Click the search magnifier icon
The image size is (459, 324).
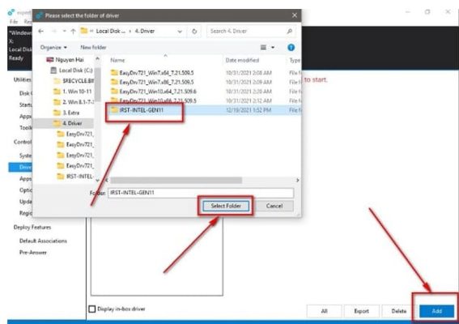point(289,31)
